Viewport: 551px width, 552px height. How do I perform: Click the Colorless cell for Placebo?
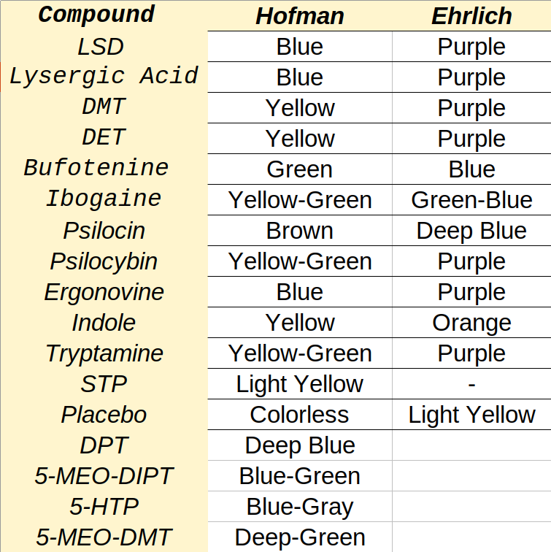pyautogui.click(x=300, y=414)
